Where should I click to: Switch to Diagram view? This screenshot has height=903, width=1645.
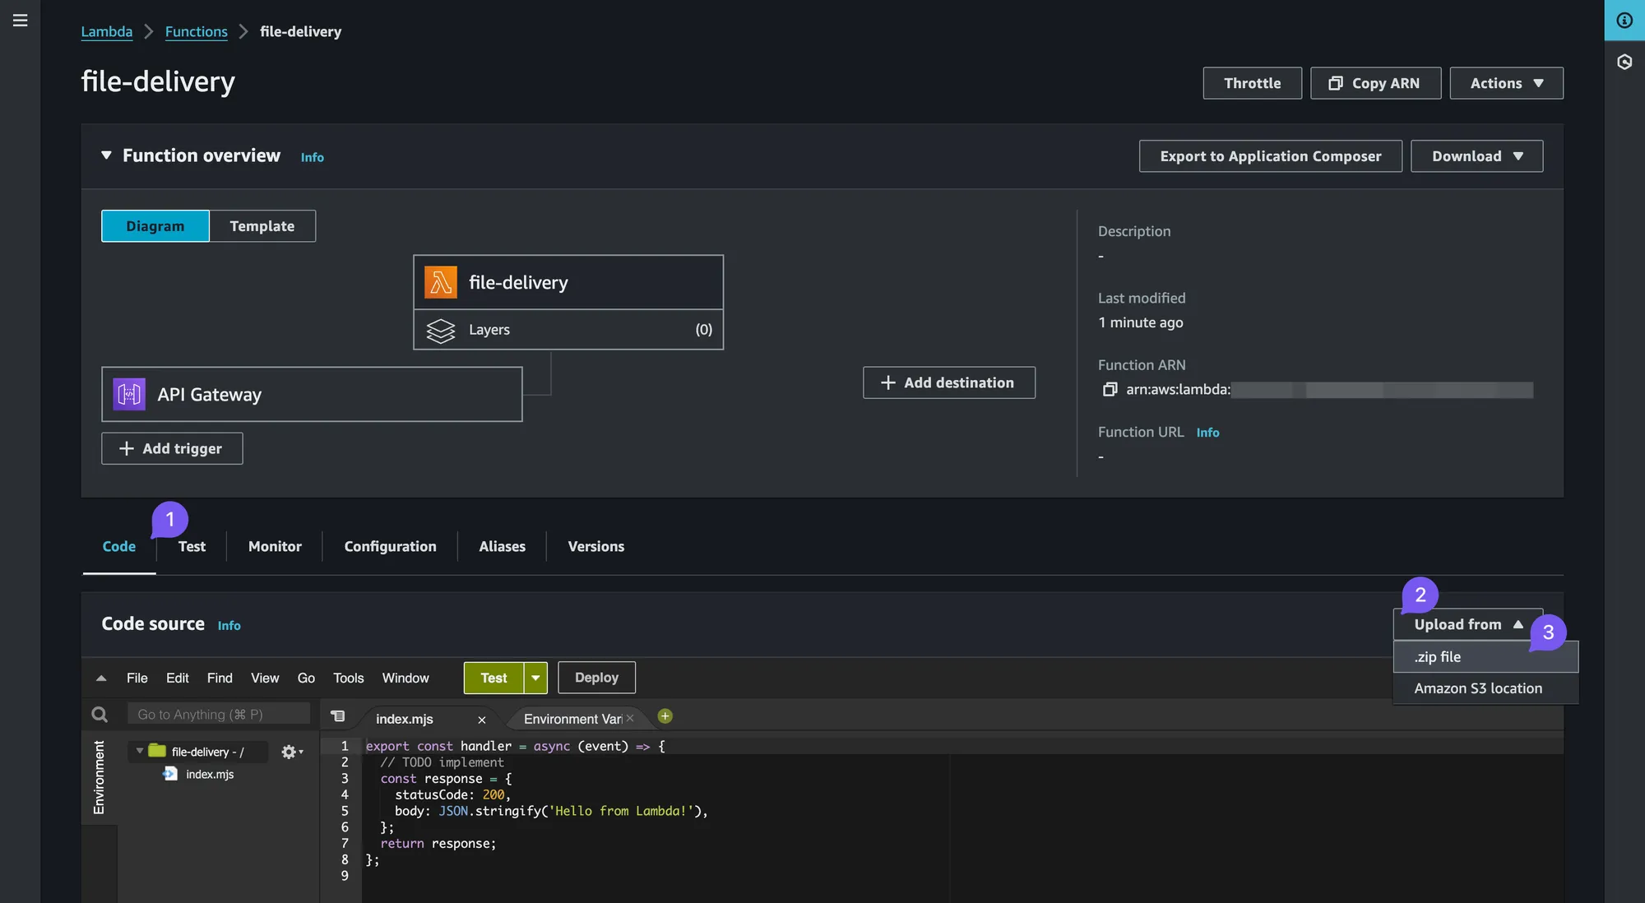tap(155, 226)
